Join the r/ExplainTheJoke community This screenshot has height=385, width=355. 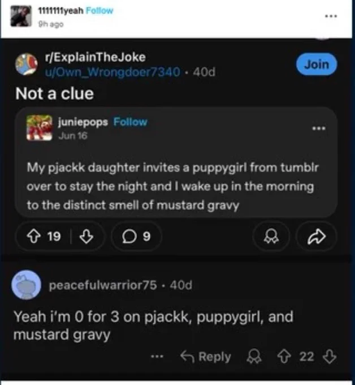coord(317,65)
